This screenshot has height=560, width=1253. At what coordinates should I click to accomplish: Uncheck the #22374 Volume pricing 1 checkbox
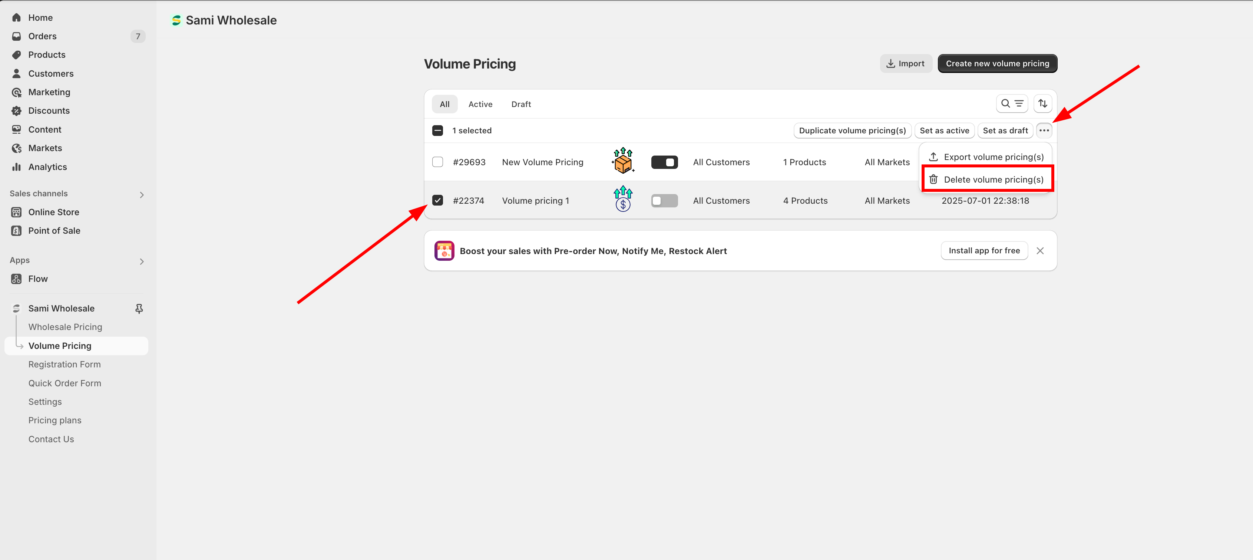437,201
